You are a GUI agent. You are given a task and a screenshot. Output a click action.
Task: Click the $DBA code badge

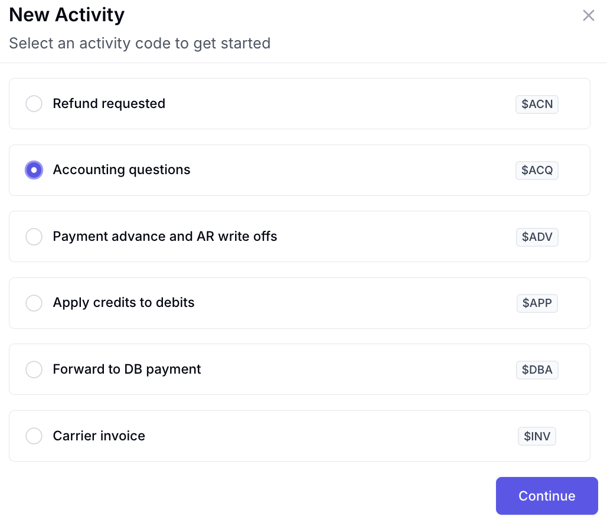[537, 370]
